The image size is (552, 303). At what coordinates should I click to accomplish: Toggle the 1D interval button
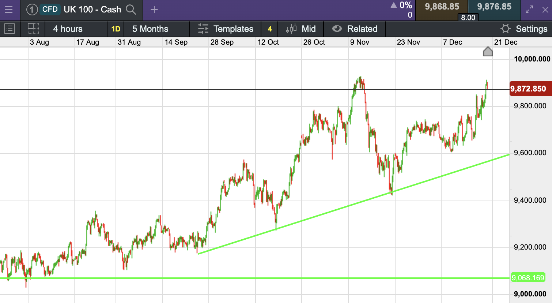[x=116, y=29]
